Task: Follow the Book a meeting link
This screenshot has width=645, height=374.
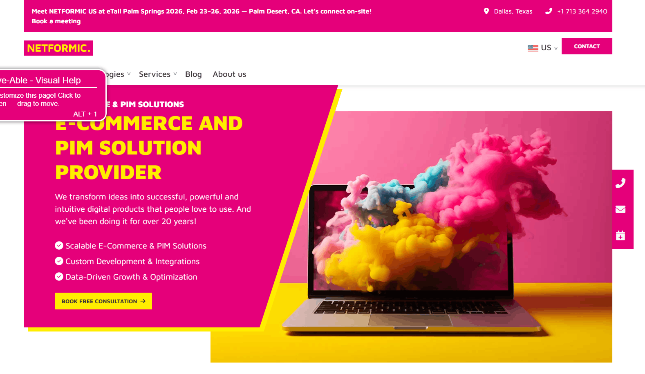Action: [56, 21]
